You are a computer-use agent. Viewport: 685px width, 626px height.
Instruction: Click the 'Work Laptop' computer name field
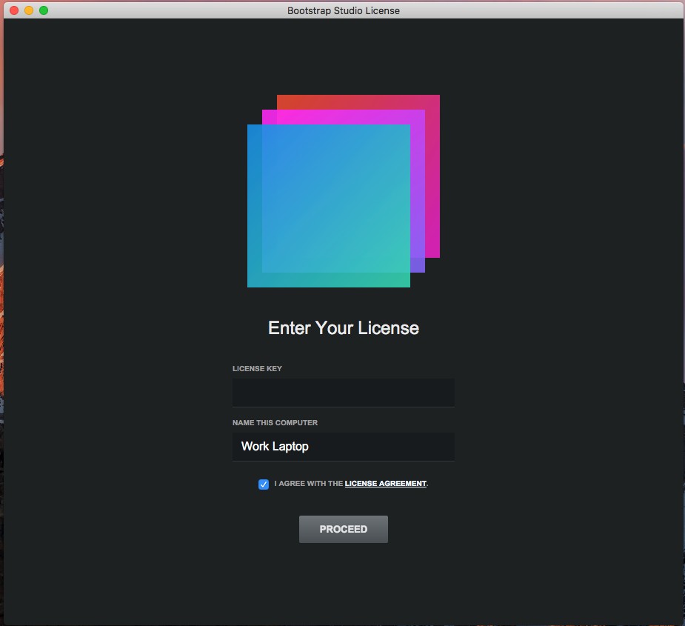coord(343,447)
